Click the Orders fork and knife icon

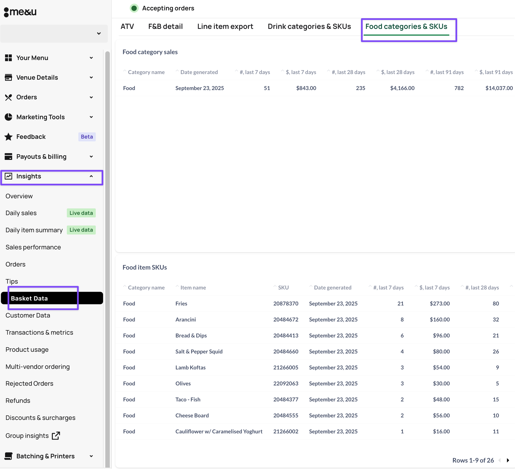point(8,97)
